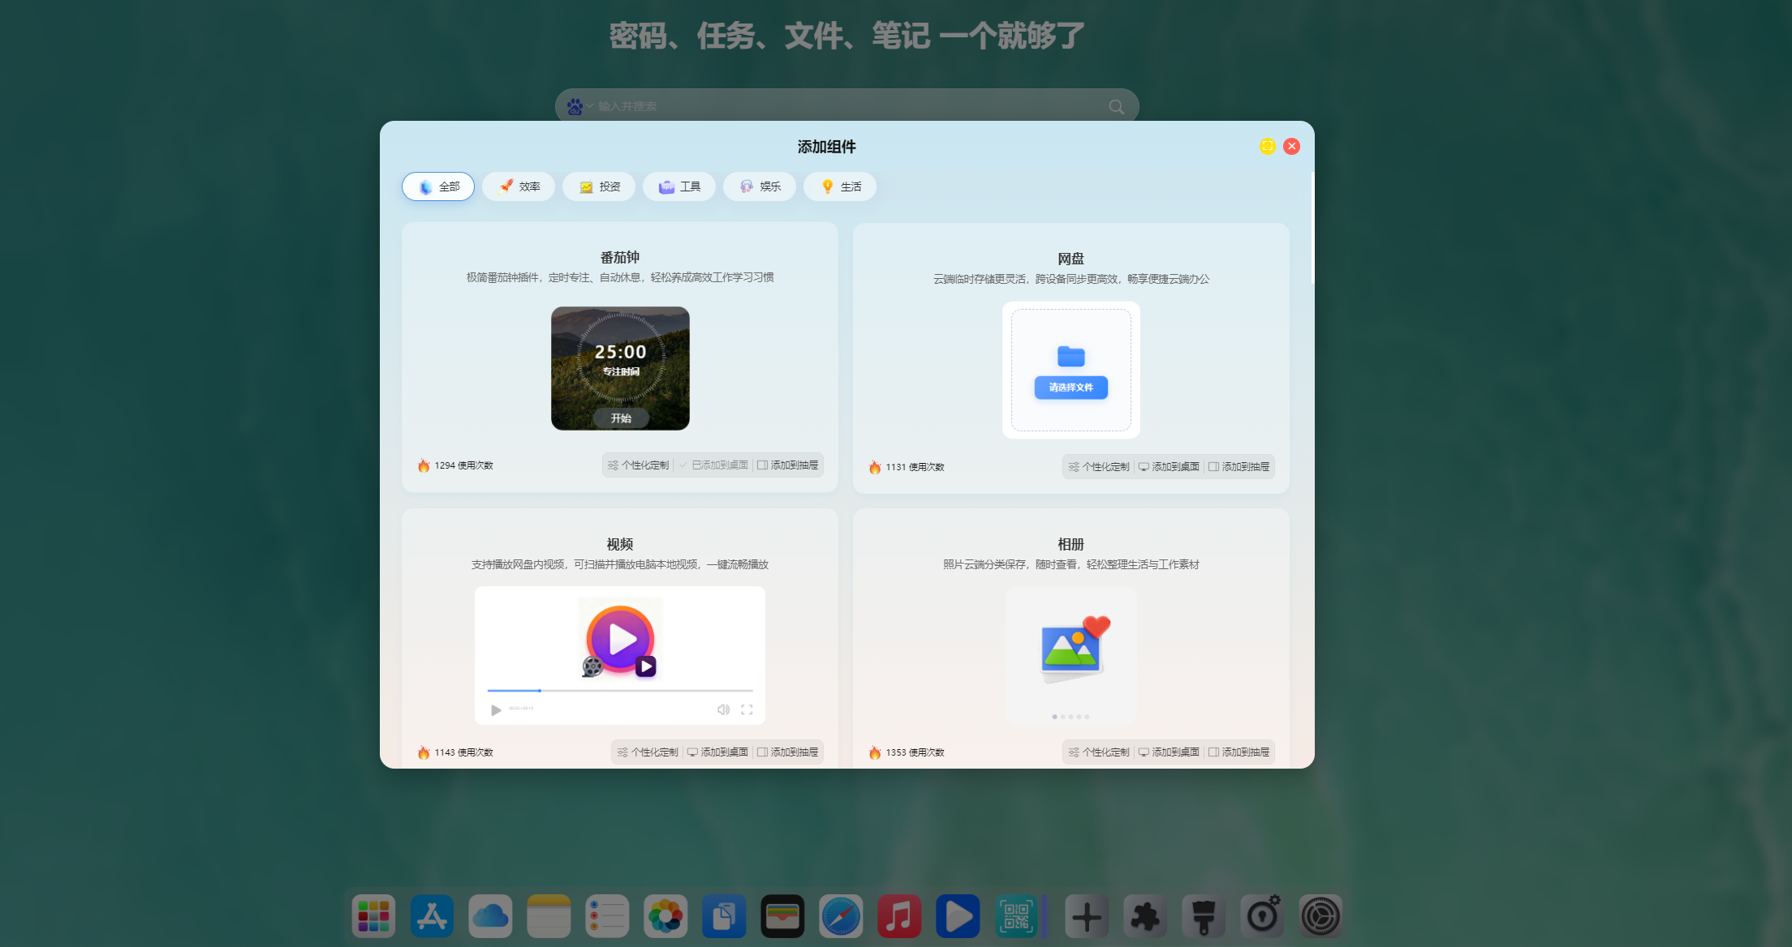Click the 相册 card title
The height and width of the screenshot is (947, 1792).
1071,545
